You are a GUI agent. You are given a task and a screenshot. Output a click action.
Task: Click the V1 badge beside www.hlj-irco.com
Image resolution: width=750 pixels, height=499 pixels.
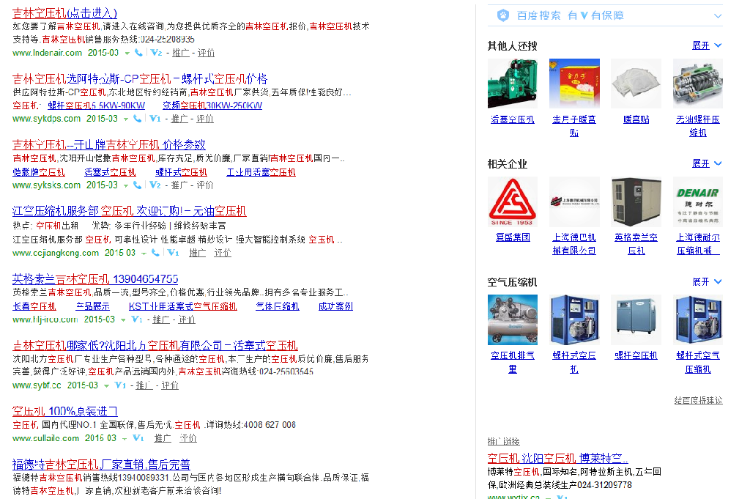137,319
